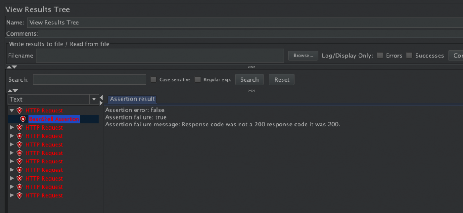
Task: Expand the second HTTP Request node
Action: 11,128
